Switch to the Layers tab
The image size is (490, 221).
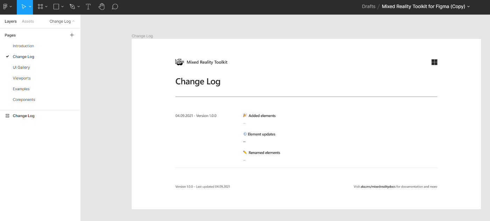coord(10,21)
